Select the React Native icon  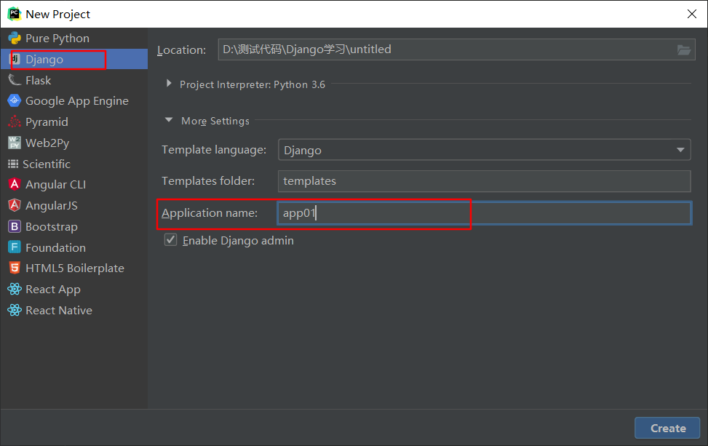[x=15, y=310]
